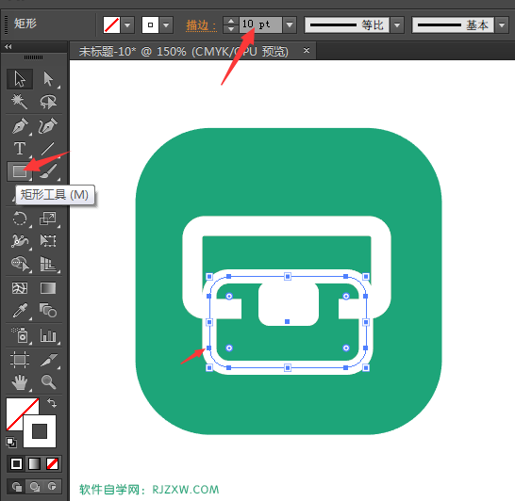Enable Draw Inside mode
Viewport: 515px width, 501px height.
(x=52, y=486)
